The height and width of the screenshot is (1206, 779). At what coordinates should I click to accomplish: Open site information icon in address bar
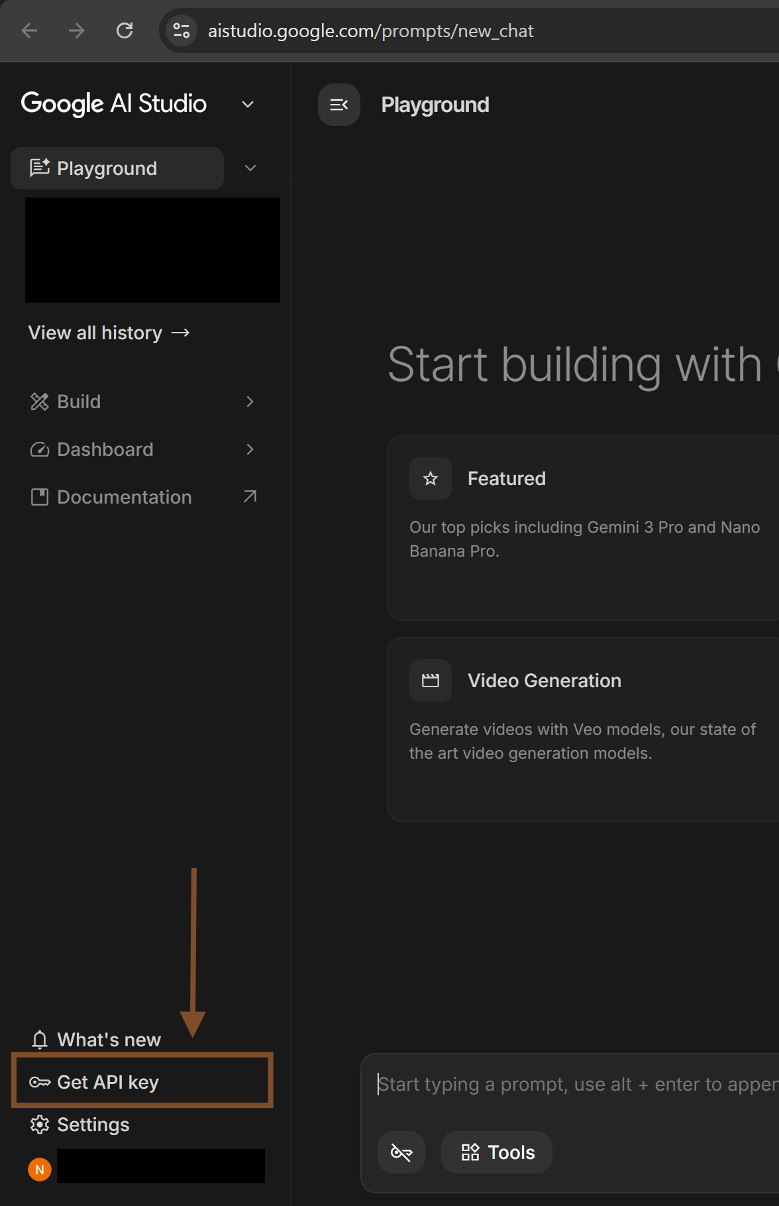[181, 30]
